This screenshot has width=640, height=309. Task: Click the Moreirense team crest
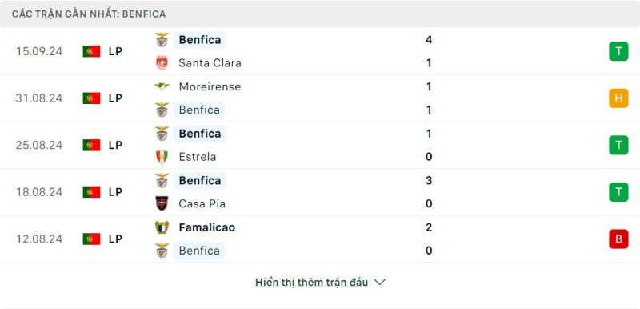coord(162,86)
